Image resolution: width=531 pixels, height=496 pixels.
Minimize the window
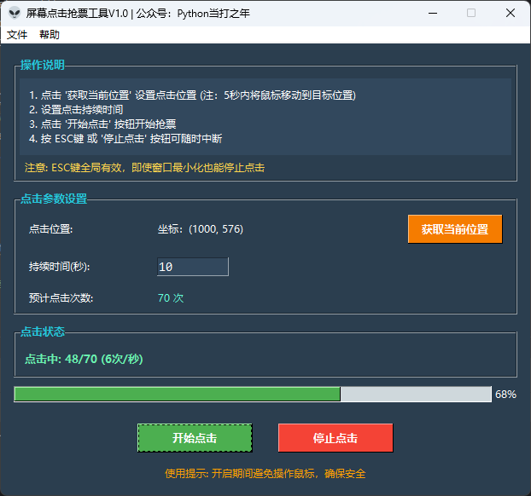tap(433, 13)
